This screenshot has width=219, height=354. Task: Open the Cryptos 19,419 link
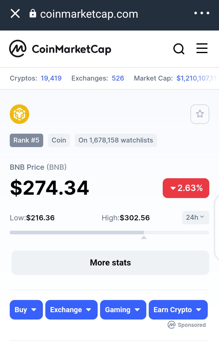[x=51, y=78]
